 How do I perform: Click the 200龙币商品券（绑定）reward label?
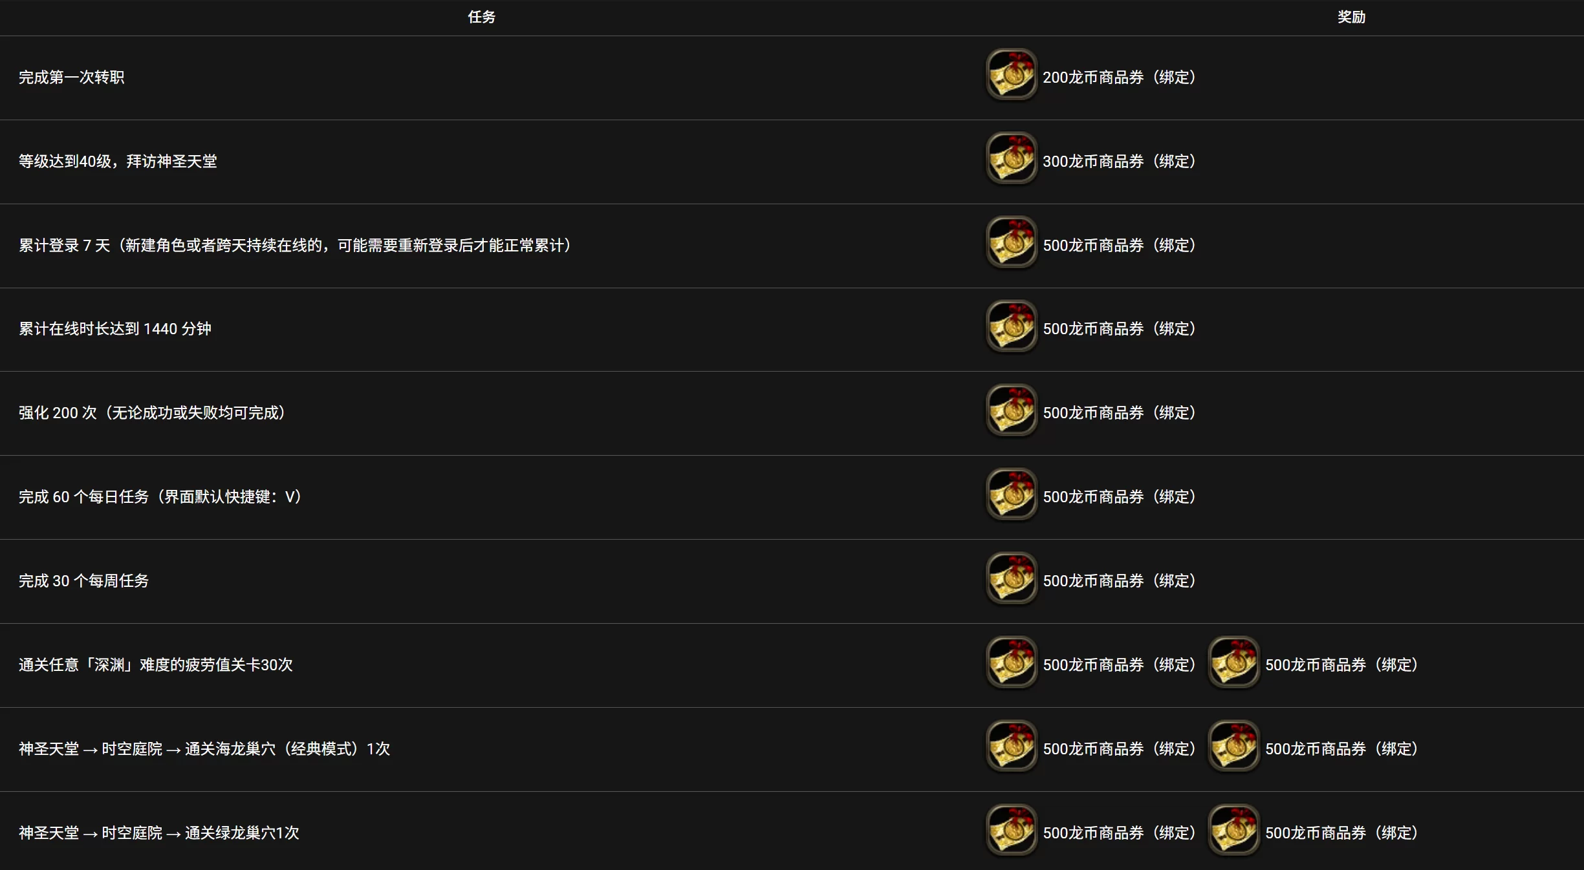pyautogui.click(x=1120, y=78)
